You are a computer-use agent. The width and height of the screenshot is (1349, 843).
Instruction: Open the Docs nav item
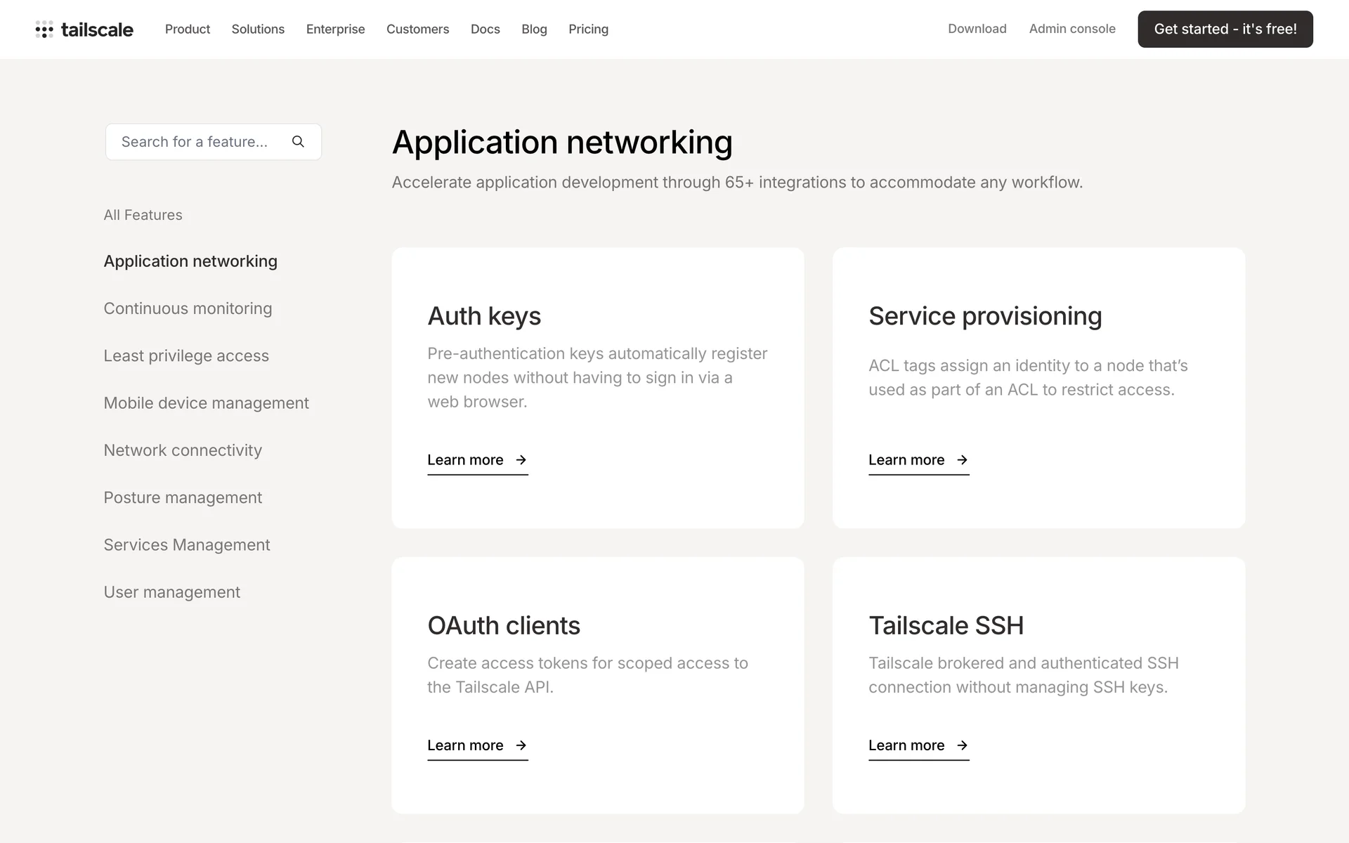[485, 30]
